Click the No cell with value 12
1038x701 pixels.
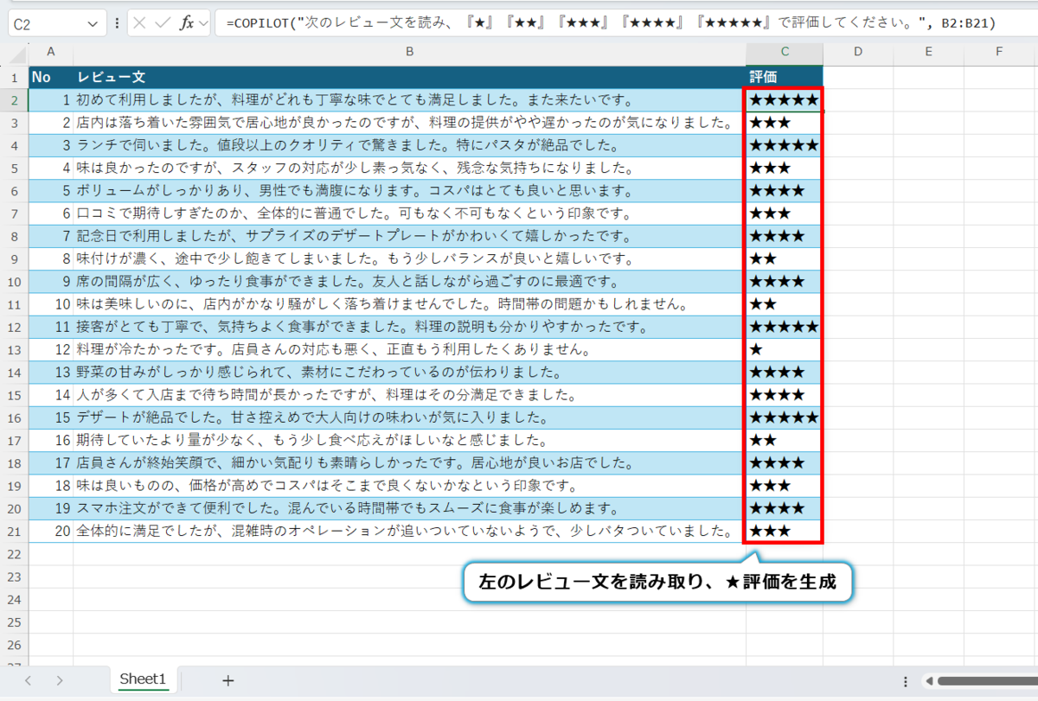51,350
